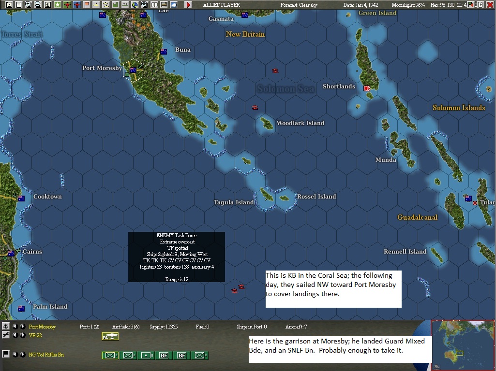Open the document list icon in toolbar
This screenshot has width=496, height=371.
click(19, 5)
